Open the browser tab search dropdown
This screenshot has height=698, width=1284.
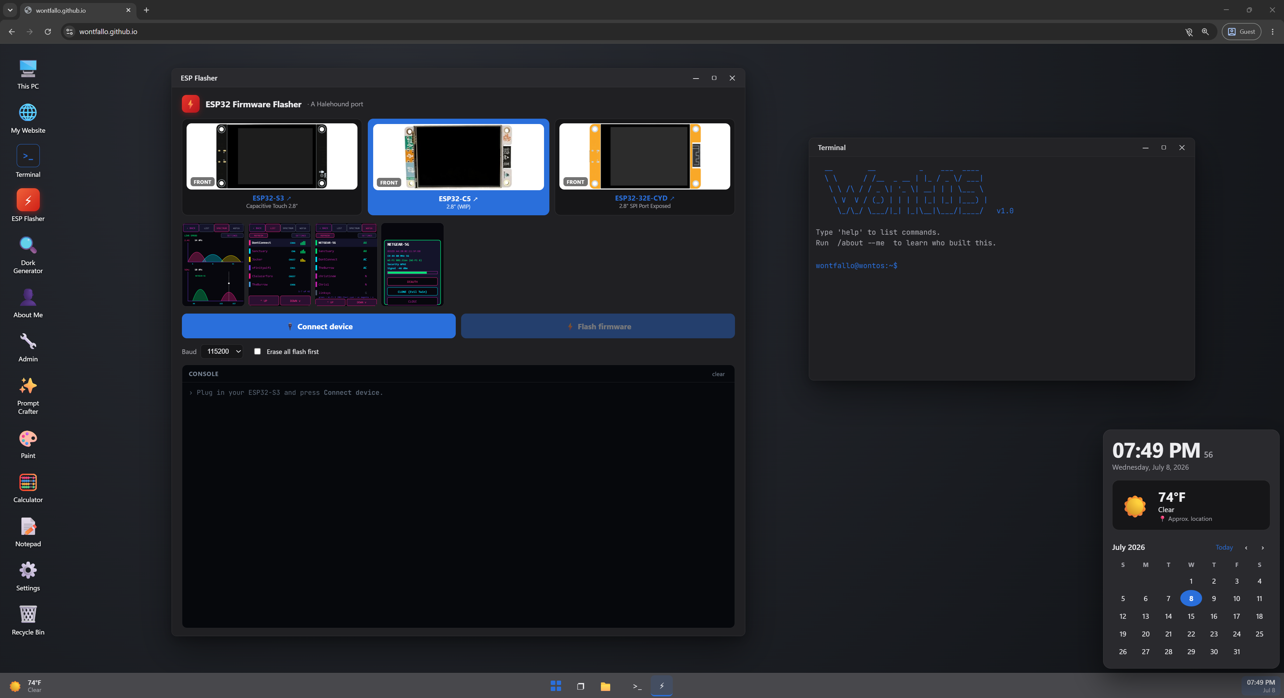tap(10, 10)
